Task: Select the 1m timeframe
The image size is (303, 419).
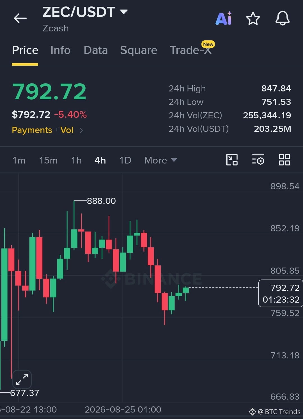Action: click(19, 160)
